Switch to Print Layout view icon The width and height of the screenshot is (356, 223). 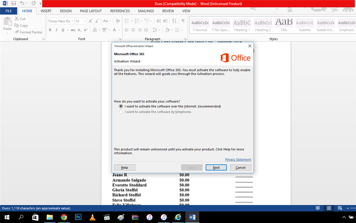click(329, 208)
